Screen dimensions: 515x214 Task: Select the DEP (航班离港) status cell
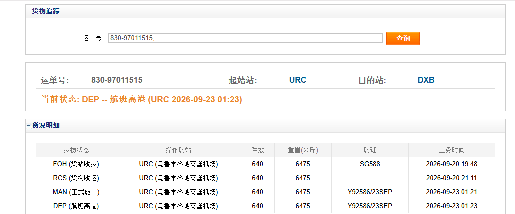(x=76, y=206)
